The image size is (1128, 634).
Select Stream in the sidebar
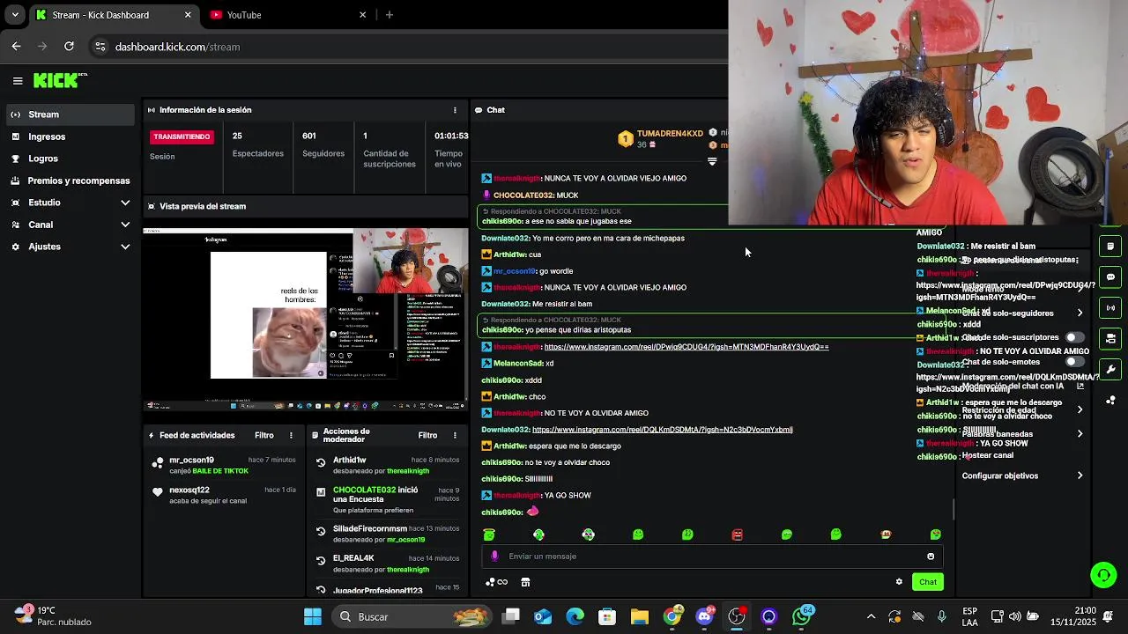70,114
